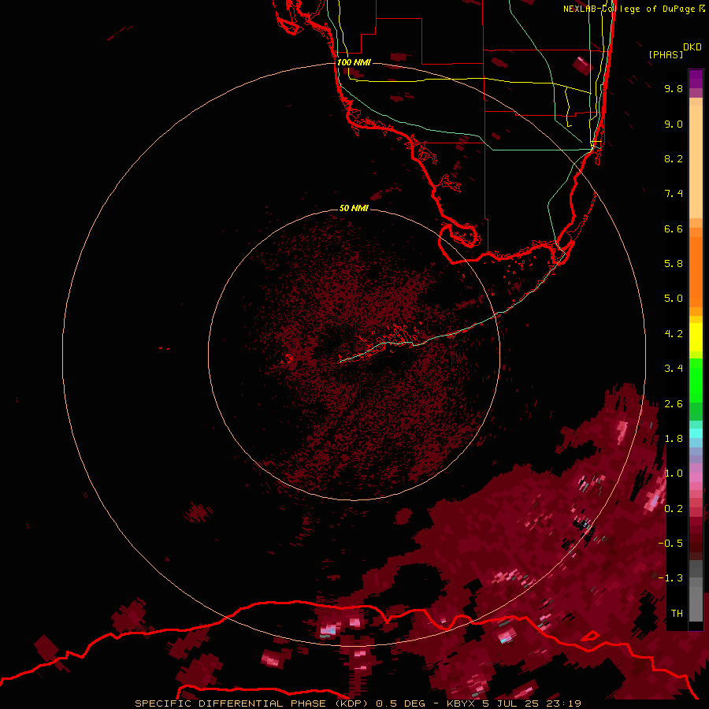Viewport: 709px width, 709px height.
Task: Select the 7.4 value on the scale
Action: coord(674,194)
